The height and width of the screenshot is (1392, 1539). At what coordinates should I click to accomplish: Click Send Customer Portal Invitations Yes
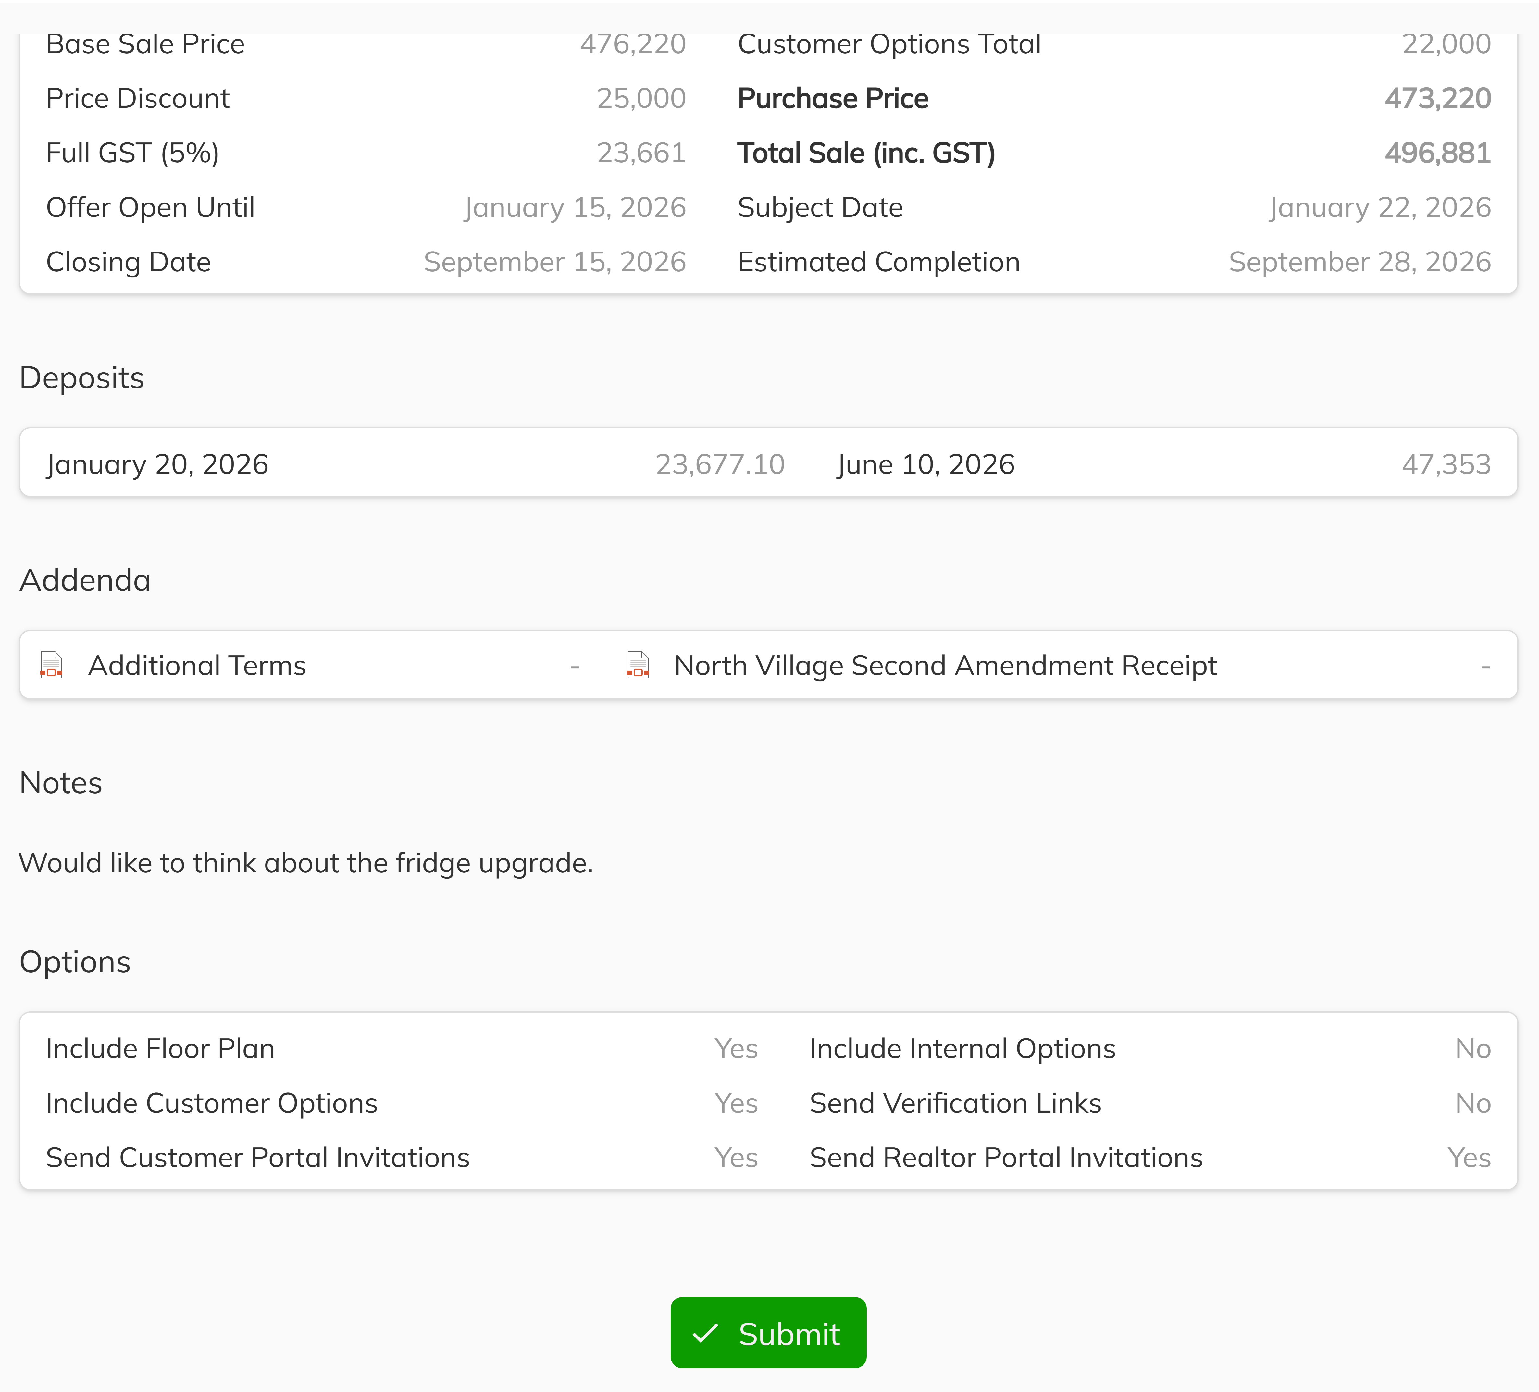736,1158
